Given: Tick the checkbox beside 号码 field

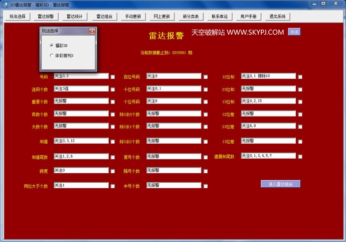Looking at the screenshot, I should coord(113,77).
